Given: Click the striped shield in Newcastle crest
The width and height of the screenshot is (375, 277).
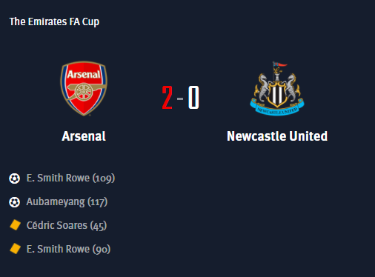Looking at the screenshot, I should pyautogui.click(x=277, y=93).
